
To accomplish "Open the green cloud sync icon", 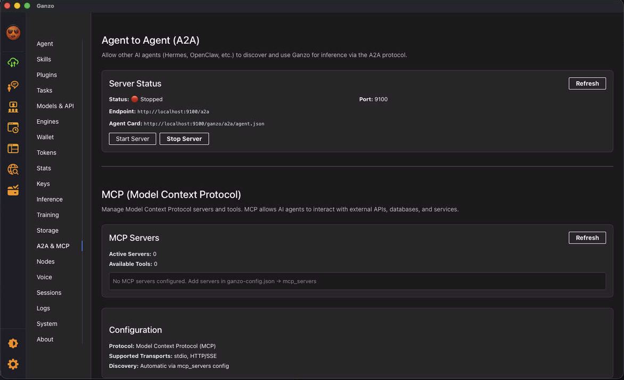I will click(13, 62).
